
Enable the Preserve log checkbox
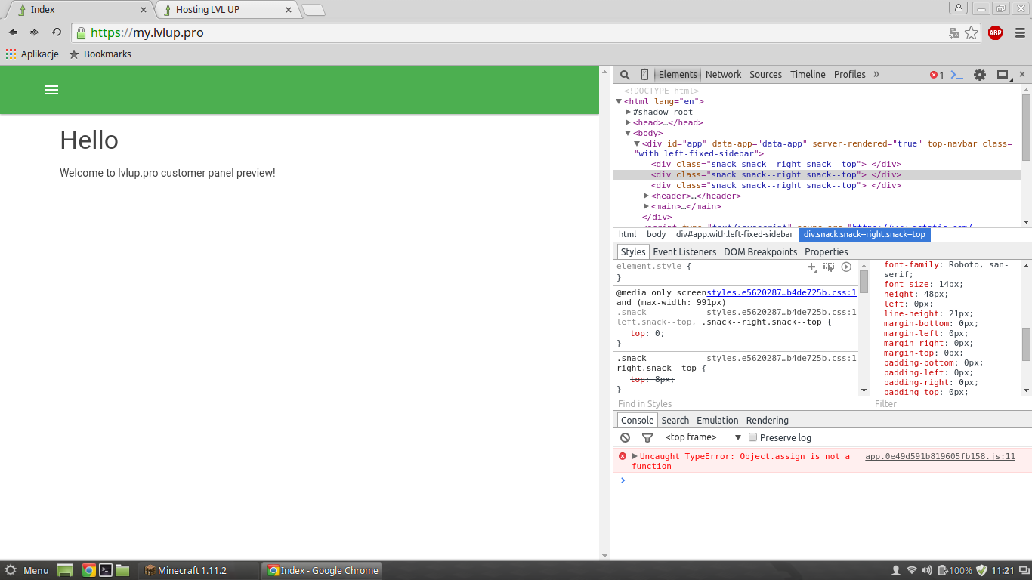click(752, 437)
